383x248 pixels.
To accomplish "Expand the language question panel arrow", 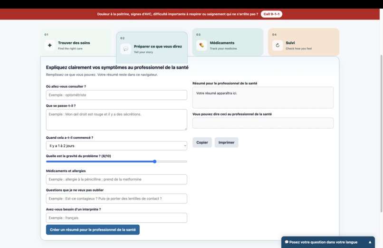I will (x=370, y=242).
